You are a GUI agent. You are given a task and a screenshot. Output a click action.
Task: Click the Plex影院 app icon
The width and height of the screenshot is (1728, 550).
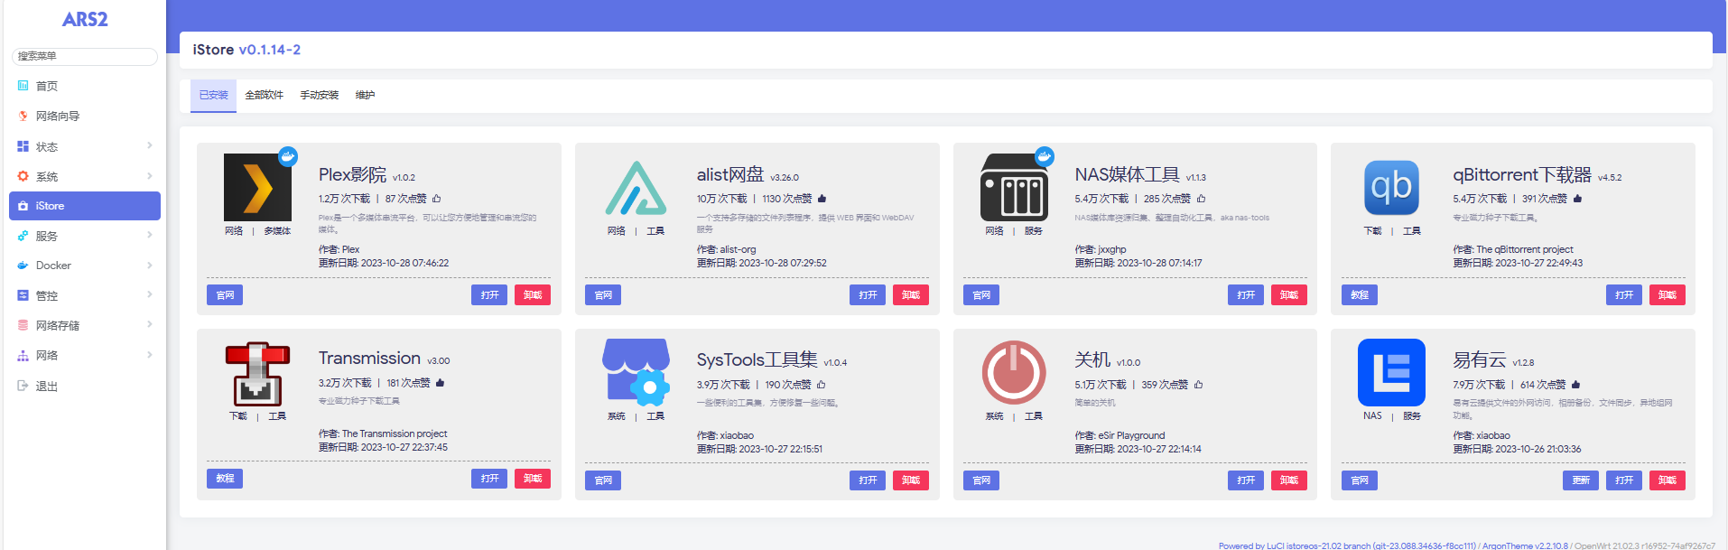coord(257,187)
